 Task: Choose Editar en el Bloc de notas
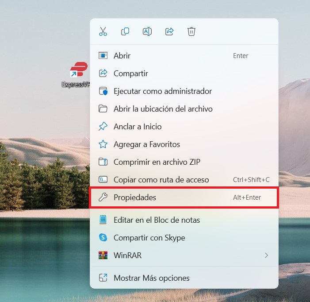184,220
